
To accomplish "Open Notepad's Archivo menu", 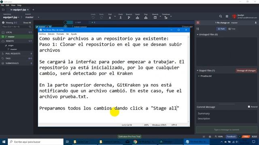I will pos(42,34).
